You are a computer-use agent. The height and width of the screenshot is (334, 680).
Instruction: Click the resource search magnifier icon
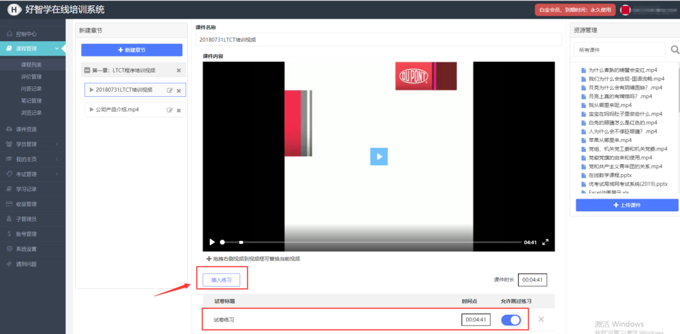tap(675, 49)
